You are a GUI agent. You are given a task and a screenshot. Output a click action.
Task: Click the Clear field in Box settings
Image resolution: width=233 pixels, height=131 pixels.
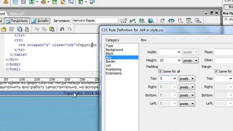tap(224, 60)
